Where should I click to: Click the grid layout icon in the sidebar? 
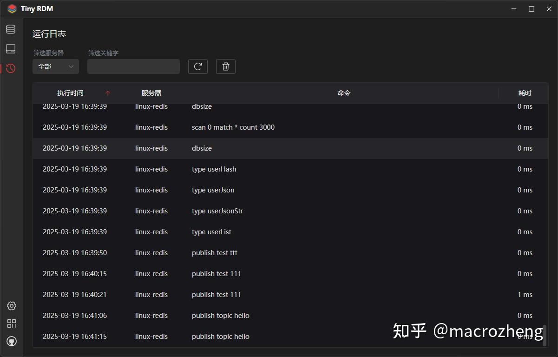coord(11,323)
